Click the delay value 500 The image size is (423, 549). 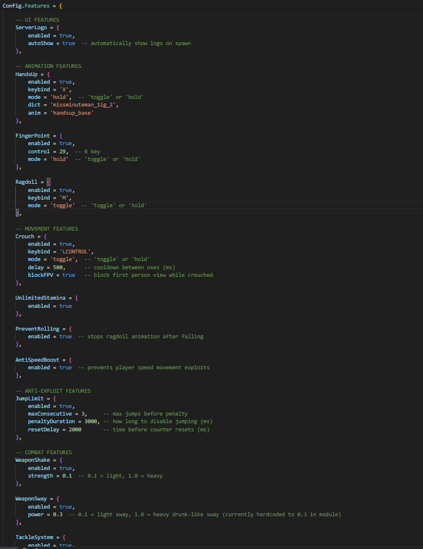coord(57,267)
